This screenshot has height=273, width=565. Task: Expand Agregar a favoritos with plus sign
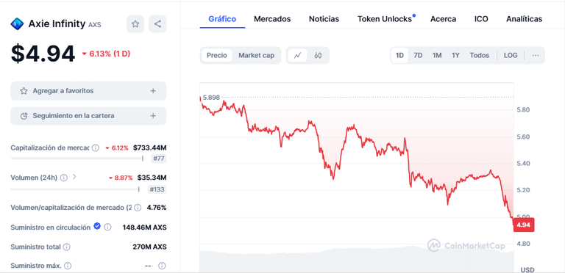(x=153, y=91)
